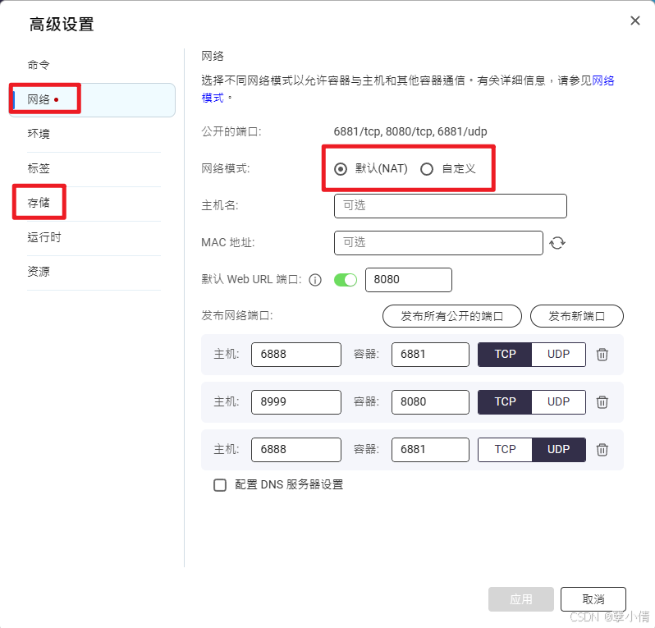Screen dimensions: 655x628
Task: Click the 网络模式: label
Action: click(225, 169)
